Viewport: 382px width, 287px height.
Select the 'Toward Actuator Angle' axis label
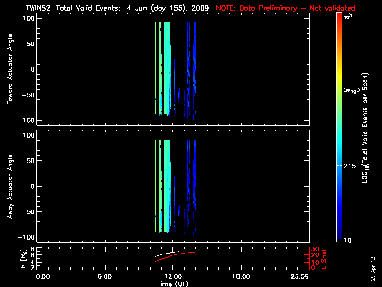(10, 70)
